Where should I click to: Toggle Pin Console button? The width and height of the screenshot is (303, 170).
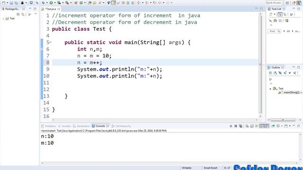[273, 126]
